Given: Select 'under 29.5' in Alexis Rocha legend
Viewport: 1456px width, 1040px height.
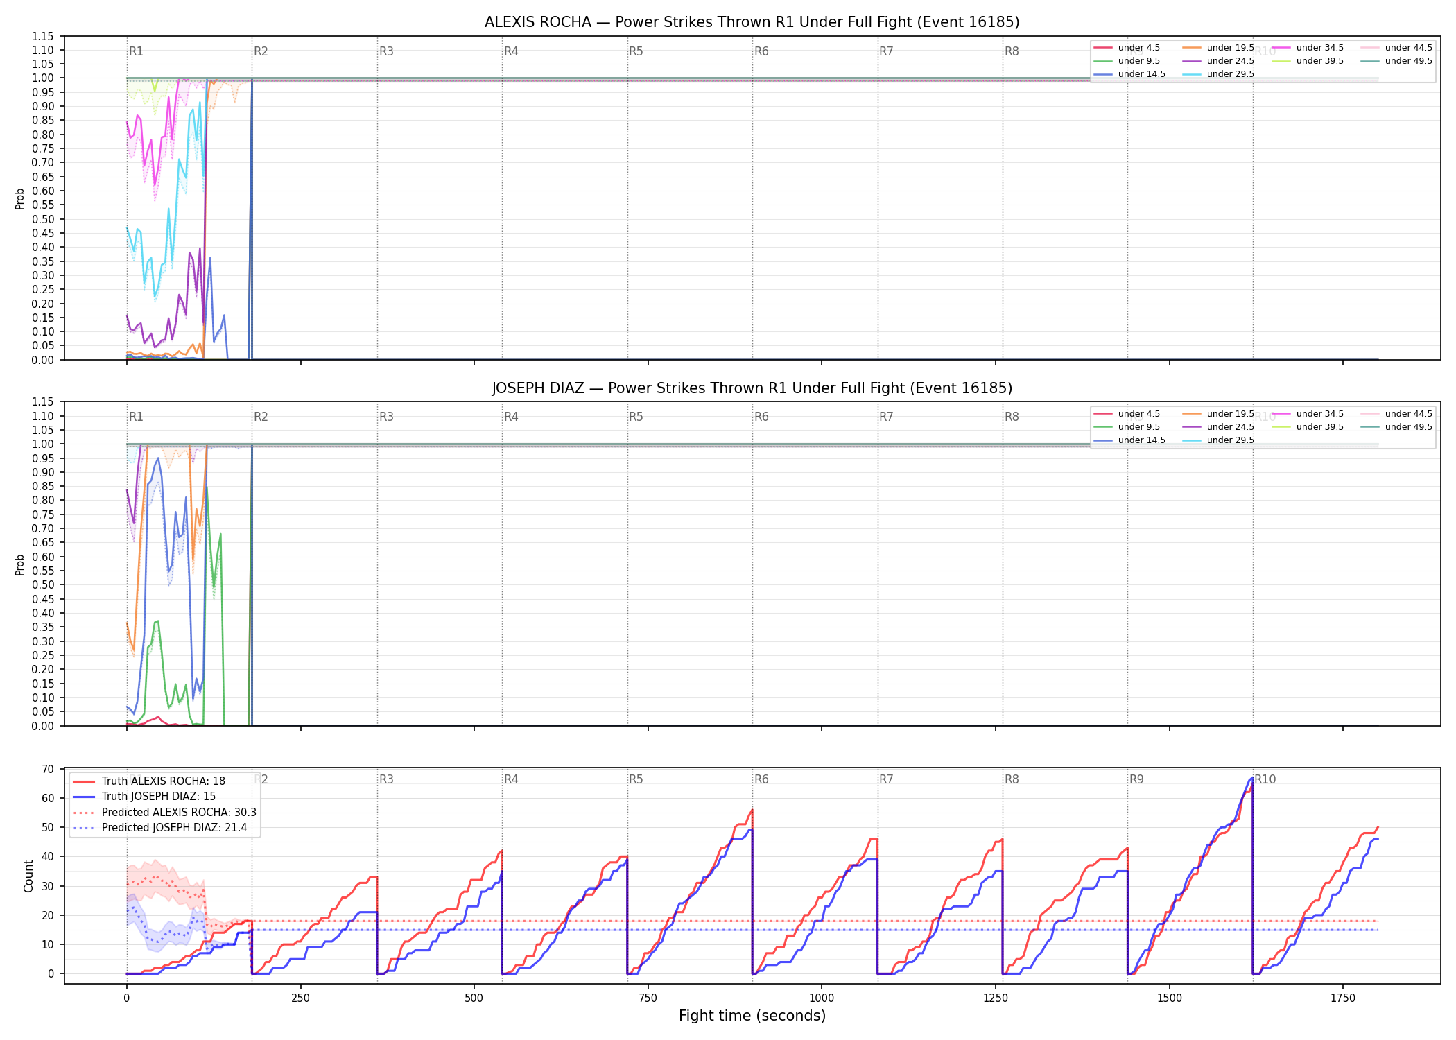Looking at the screenshot, I should (x=1218, y=74).
